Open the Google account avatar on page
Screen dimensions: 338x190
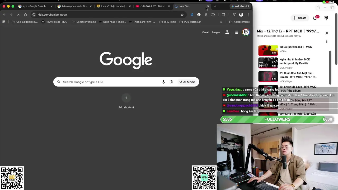246,32
